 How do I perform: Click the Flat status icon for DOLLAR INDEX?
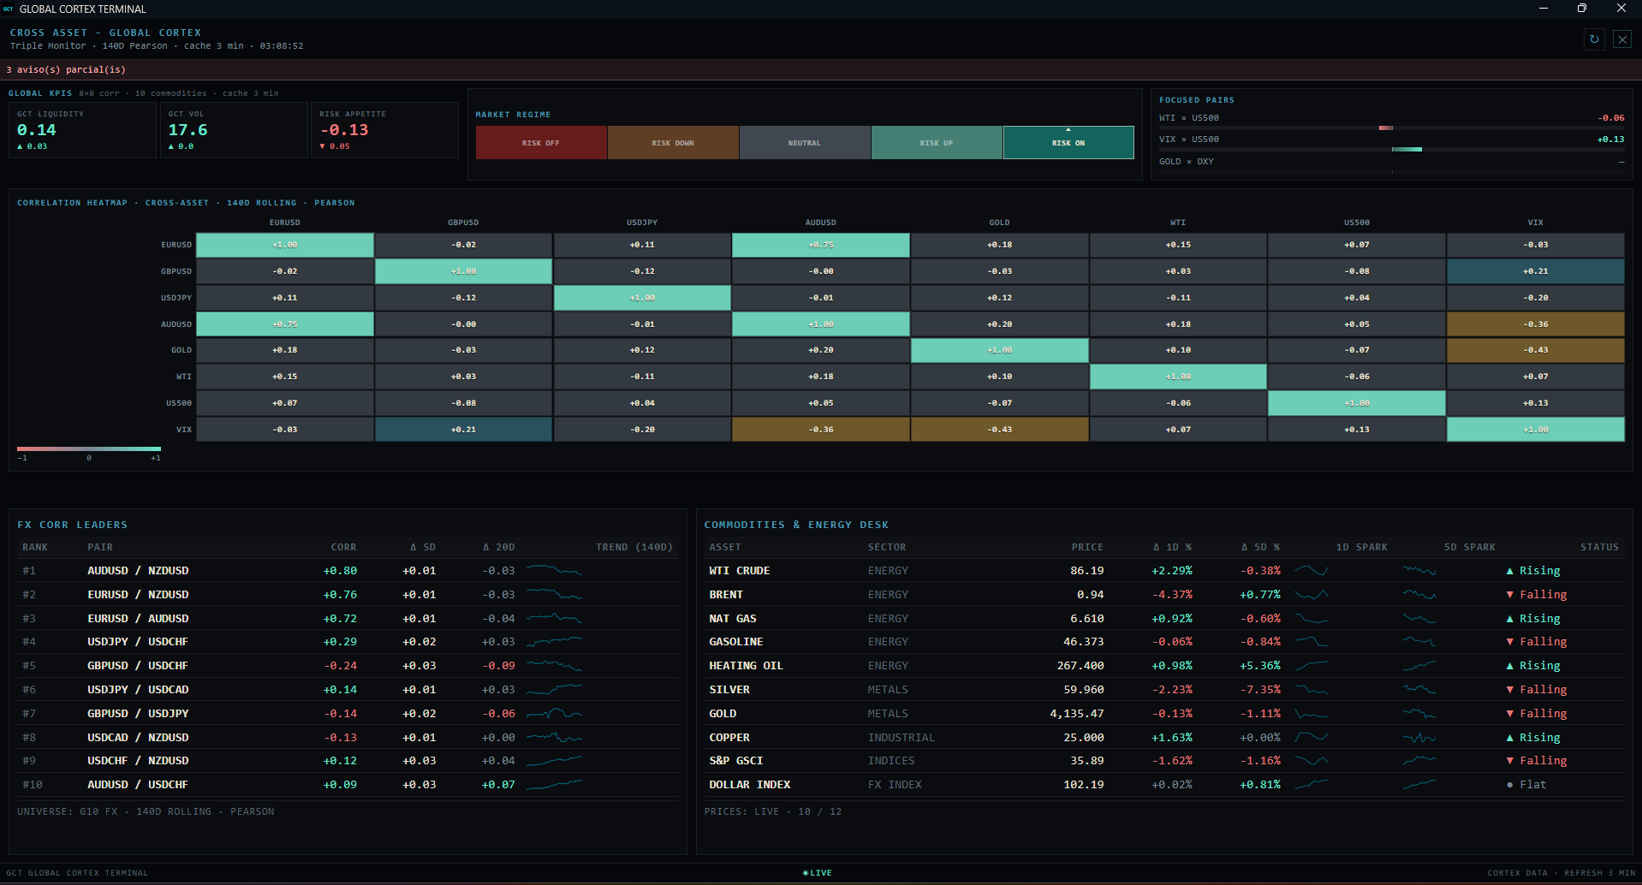tap(1510, 785)
